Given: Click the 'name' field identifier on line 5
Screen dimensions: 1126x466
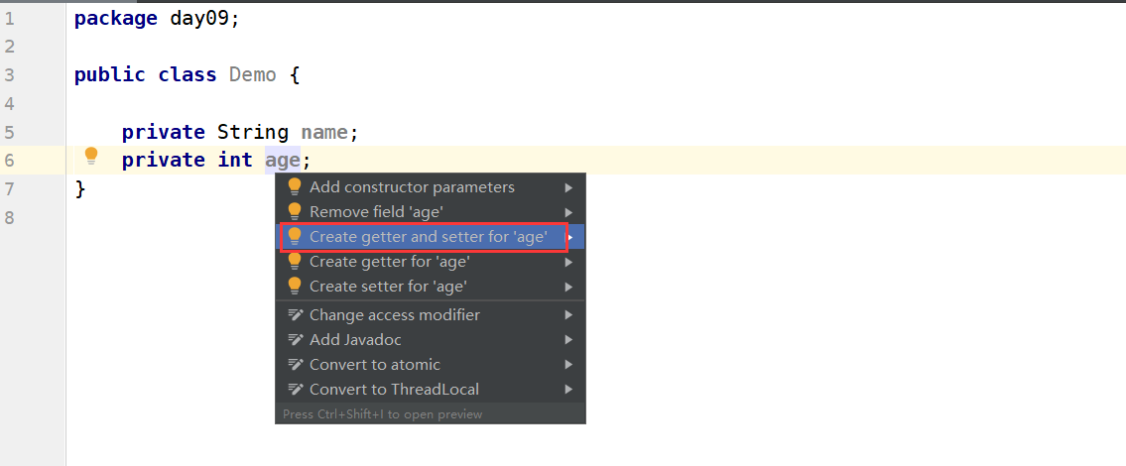Looking at the screenshot, I should tap(323, 132).
